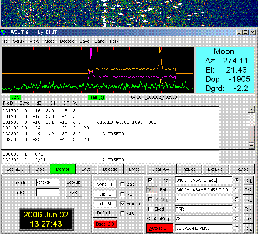
Task: Click the Grid input field
Action: point(48,192)
